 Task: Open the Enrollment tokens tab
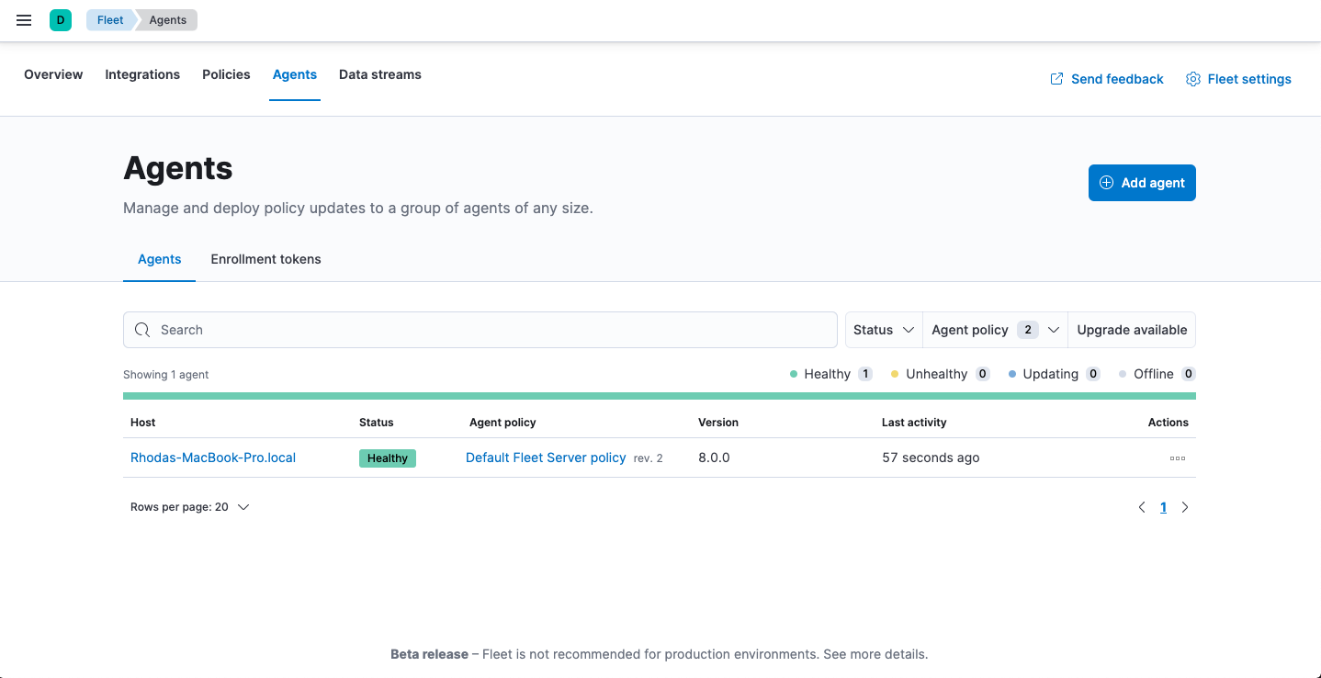point(265,259)
